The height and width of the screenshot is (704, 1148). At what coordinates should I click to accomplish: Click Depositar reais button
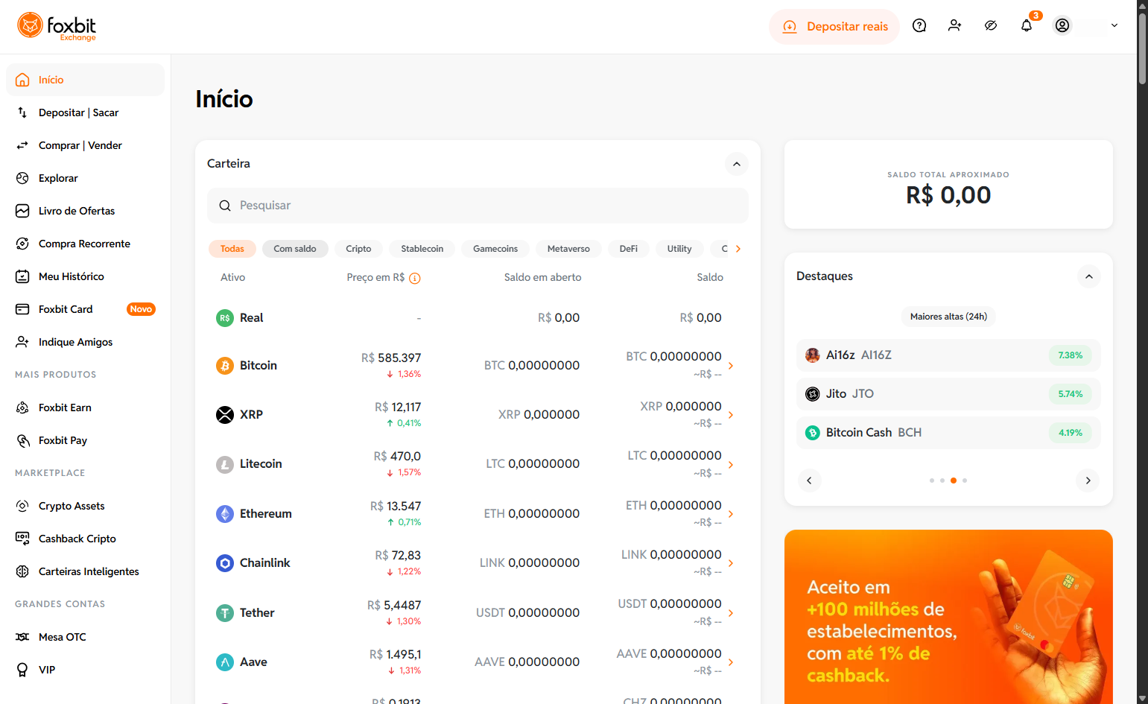[834, 27]
